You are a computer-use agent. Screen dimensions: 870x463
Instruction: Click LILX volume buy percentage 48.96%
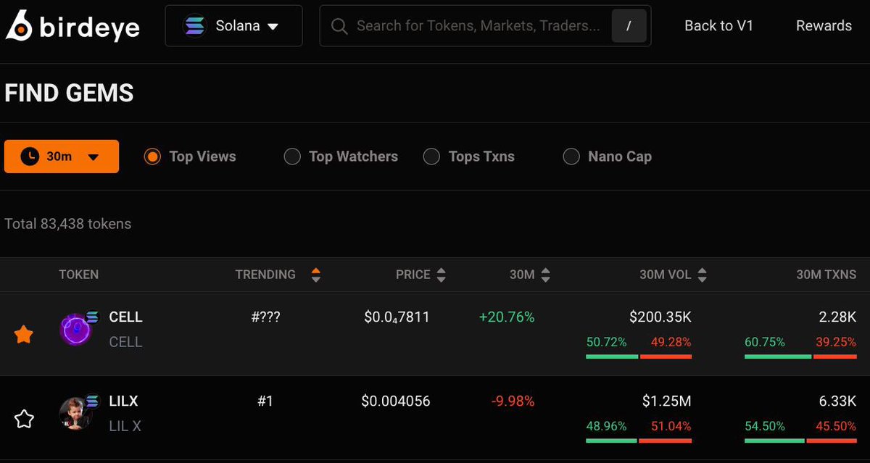[x=606, y=426]
